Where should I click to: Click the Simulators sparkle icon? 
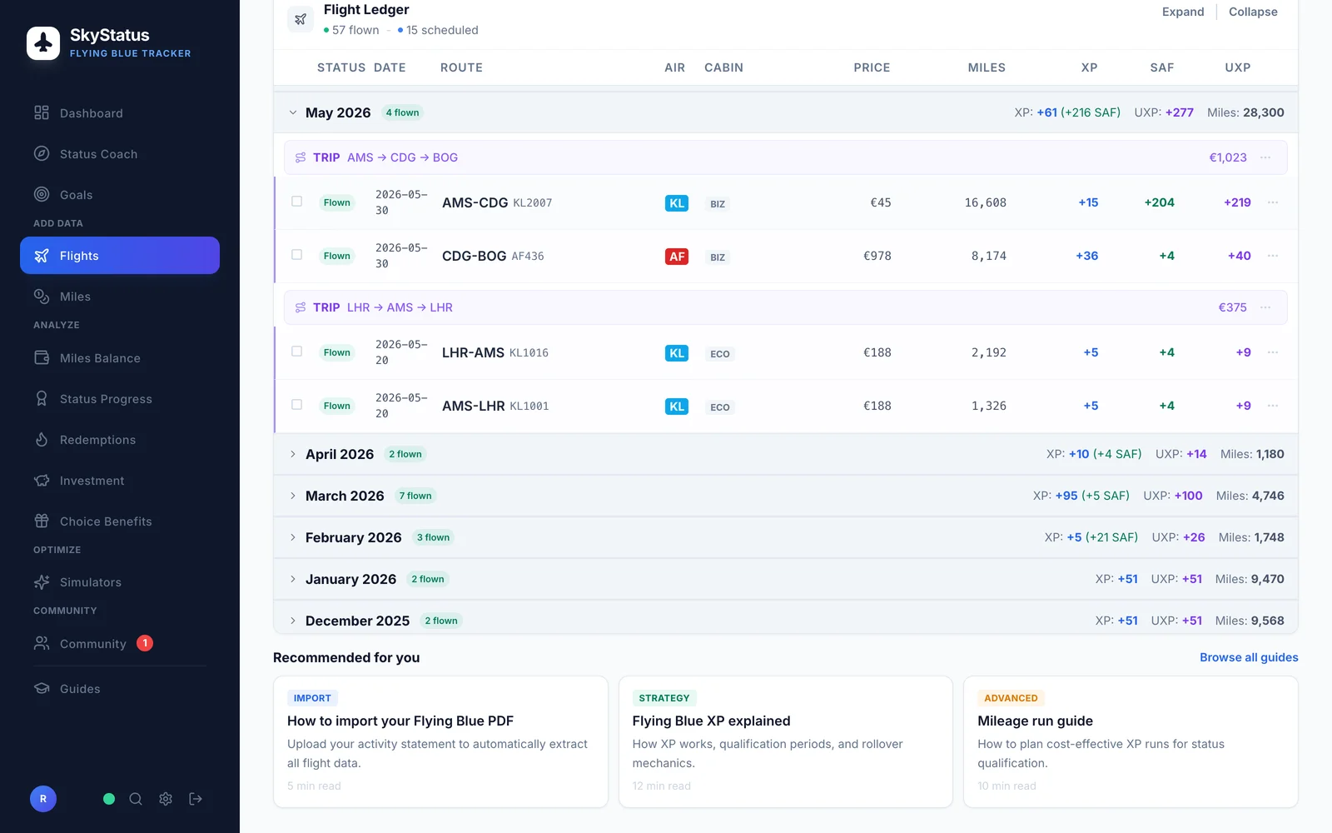[x=42, y=582]
